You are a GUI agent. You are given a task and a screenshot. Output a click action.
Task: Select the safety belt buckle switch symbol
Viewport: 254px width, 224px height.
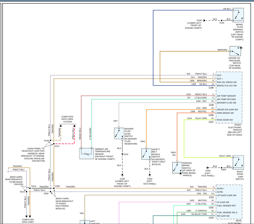click(146, 154)
